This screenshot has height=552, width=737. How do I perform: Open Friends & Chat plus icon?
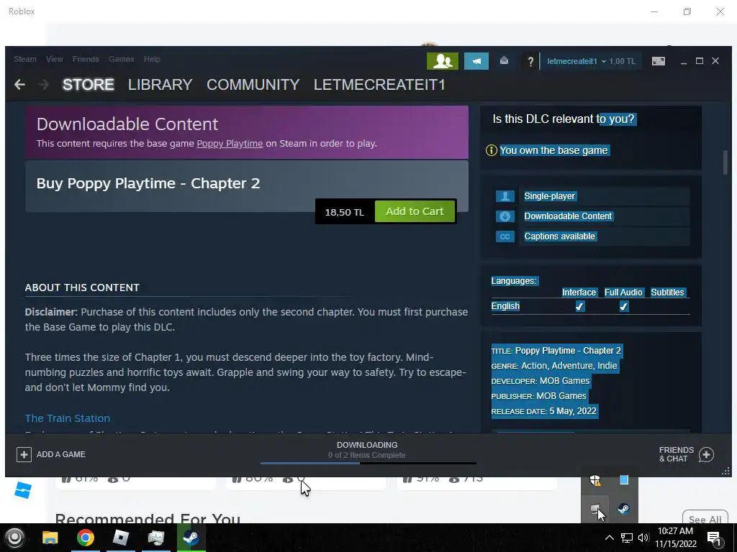tap(706, 454)
